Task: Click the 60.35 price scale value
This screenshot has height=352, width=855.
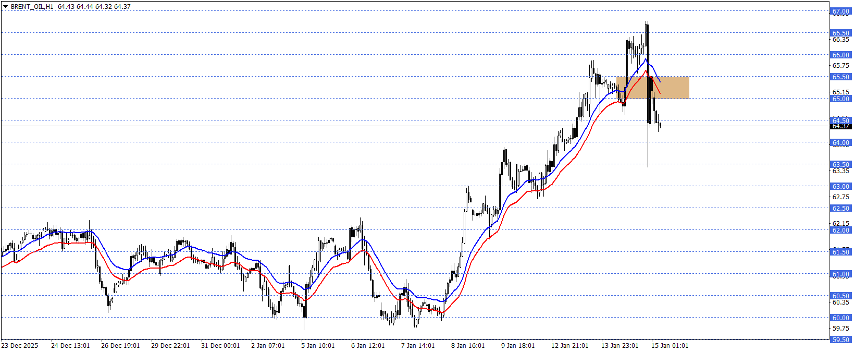Action: pos(840,302)
